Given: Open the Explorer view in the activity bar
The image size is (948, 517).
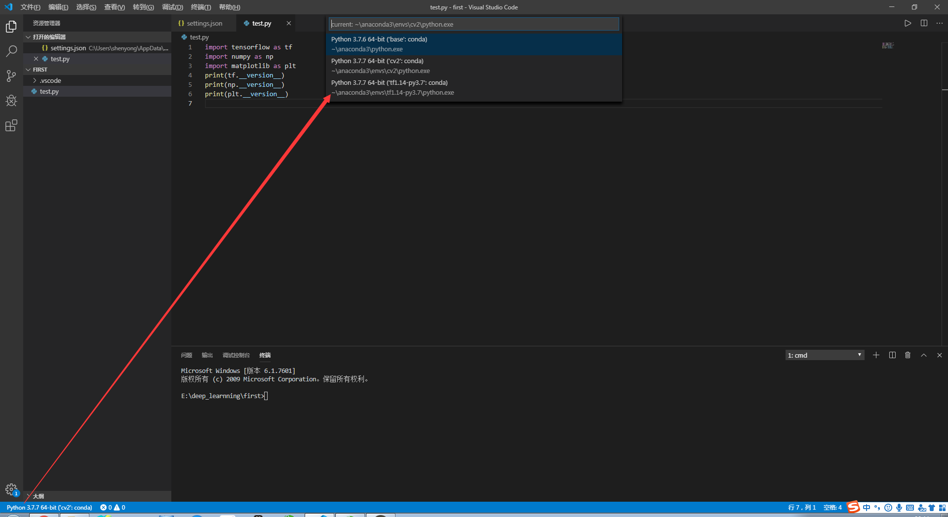Looking at the screenshot, I should [11, 26].
